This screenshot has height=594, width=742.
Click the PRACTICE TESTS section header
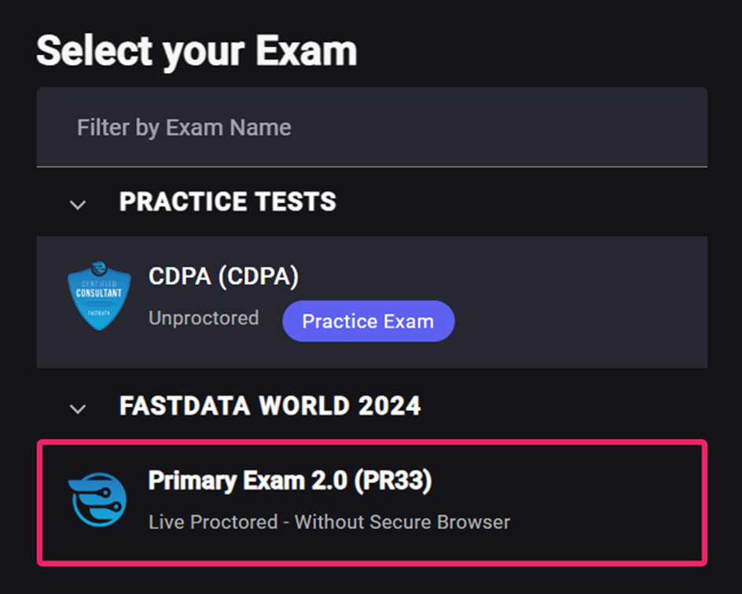tap(228, 201)
